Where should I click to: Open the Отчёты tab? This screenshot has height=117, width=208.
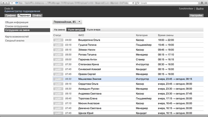37,15
